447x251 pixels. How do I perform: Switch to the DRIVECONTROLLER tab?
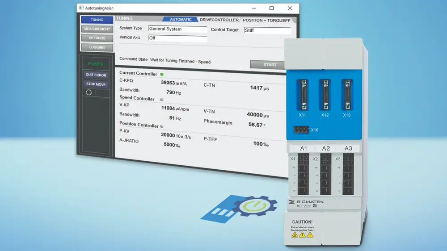point(219,20)
